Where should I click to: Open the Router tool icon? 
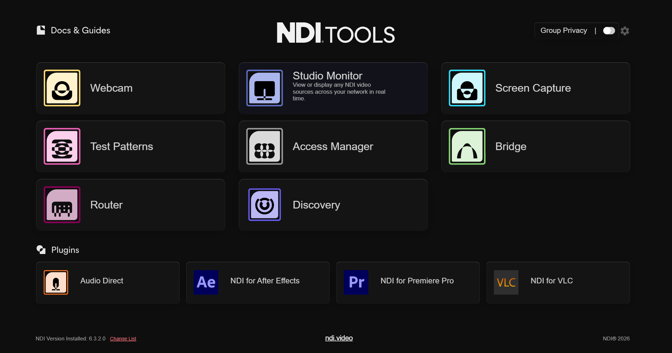pos(62,205)
